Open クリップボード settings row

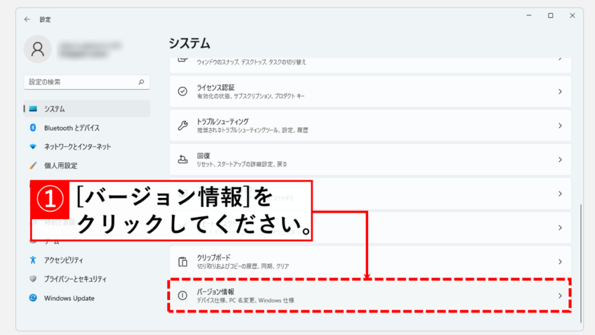(x=370, y=262)
